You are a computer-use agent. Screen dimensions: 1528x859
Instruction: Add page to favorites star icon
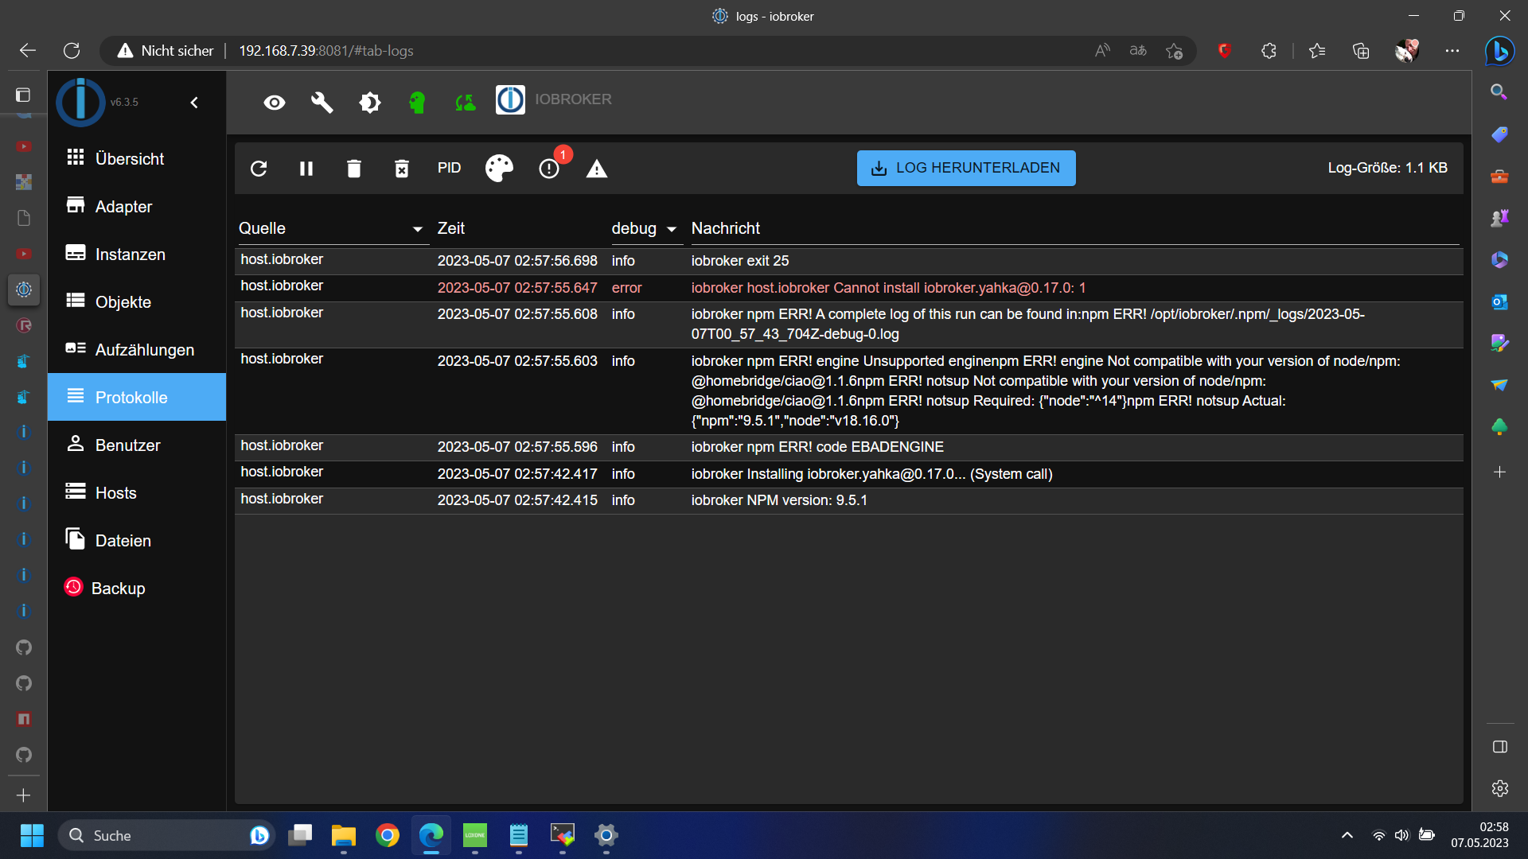(x=1174, y=51)
